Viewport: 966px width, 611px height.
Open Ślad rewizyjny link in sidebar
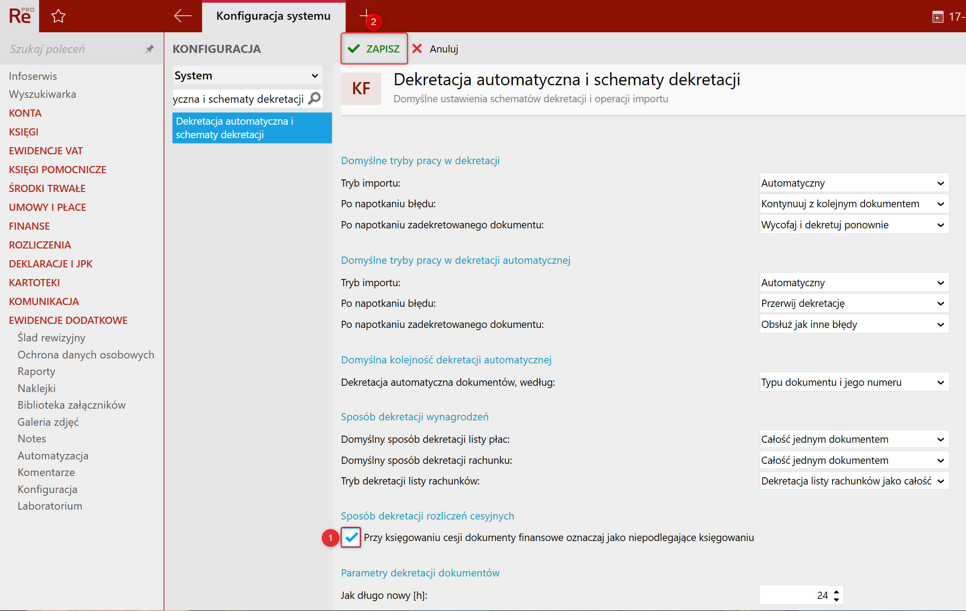[x=51, y=338]
